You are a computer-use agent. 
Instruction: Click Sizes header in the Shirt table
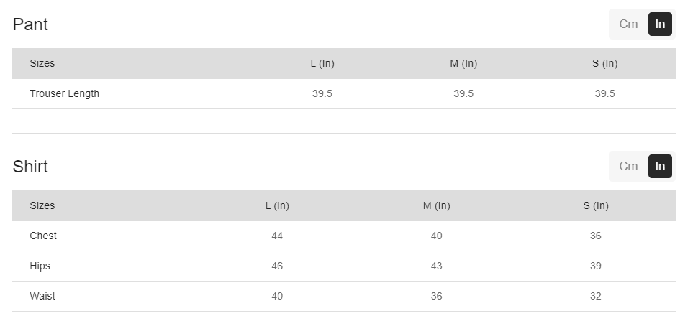(x=42, y=205)
